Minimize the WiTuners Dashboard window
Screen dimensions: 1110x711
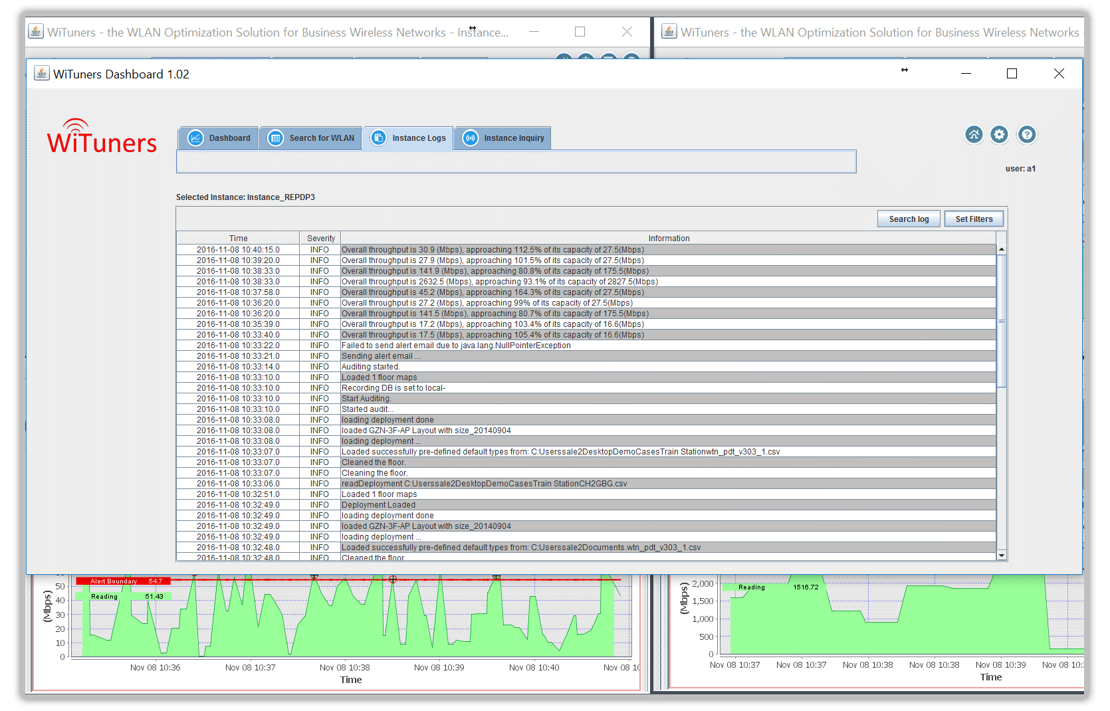click(966, 74)
